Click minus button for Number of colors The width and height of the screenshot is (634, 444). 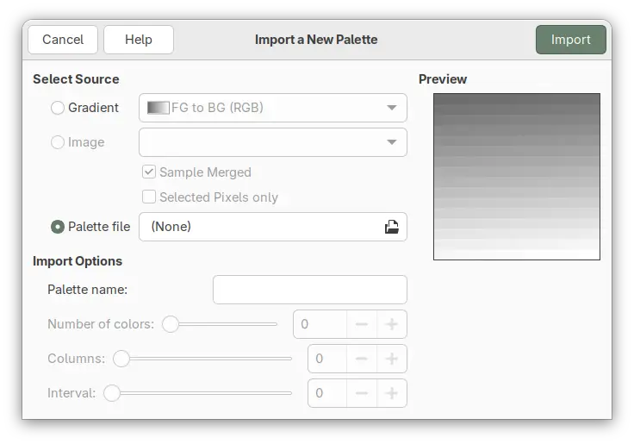click(362, 324)
